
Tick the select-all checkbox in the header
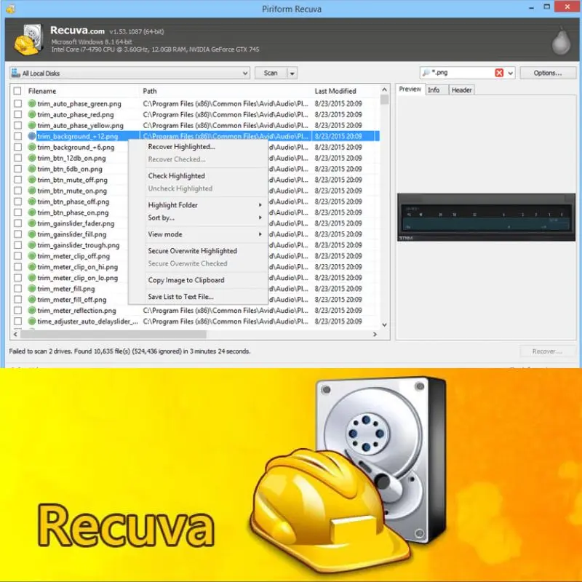pos(17,91)
